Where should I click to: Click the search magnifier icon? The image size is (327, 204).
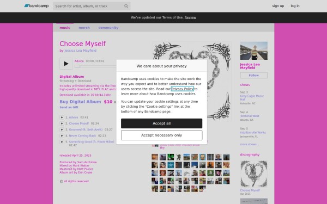click(x=126, y=6)
